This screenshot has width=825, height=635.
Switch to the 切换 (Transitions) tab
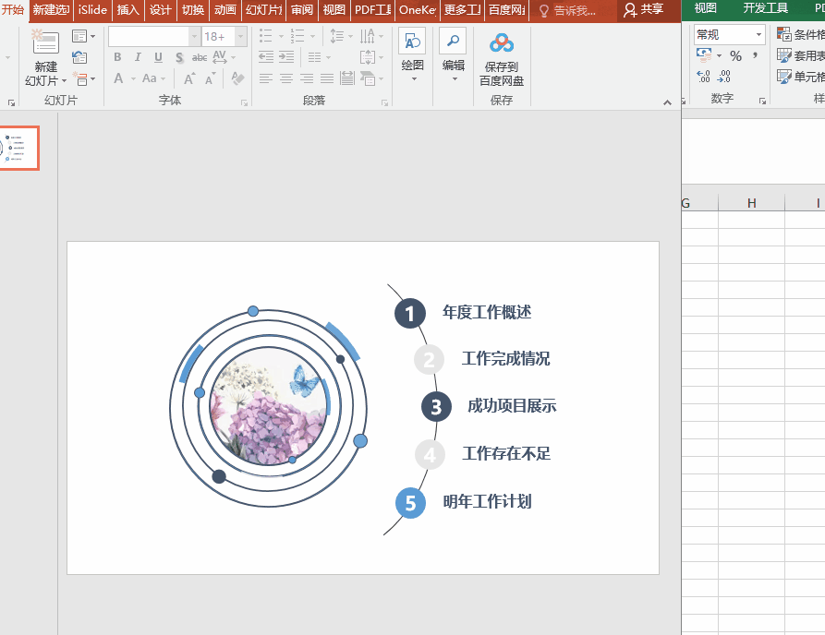pos(192,9)
